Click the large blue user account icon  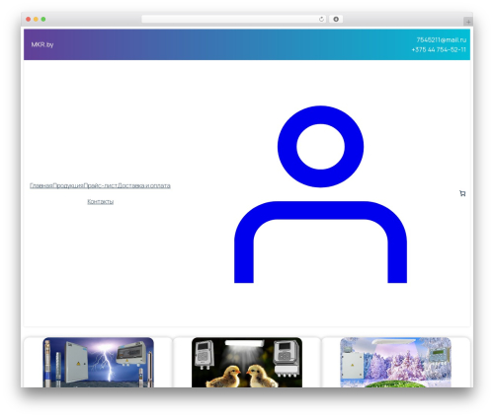(x=320, y=194)
